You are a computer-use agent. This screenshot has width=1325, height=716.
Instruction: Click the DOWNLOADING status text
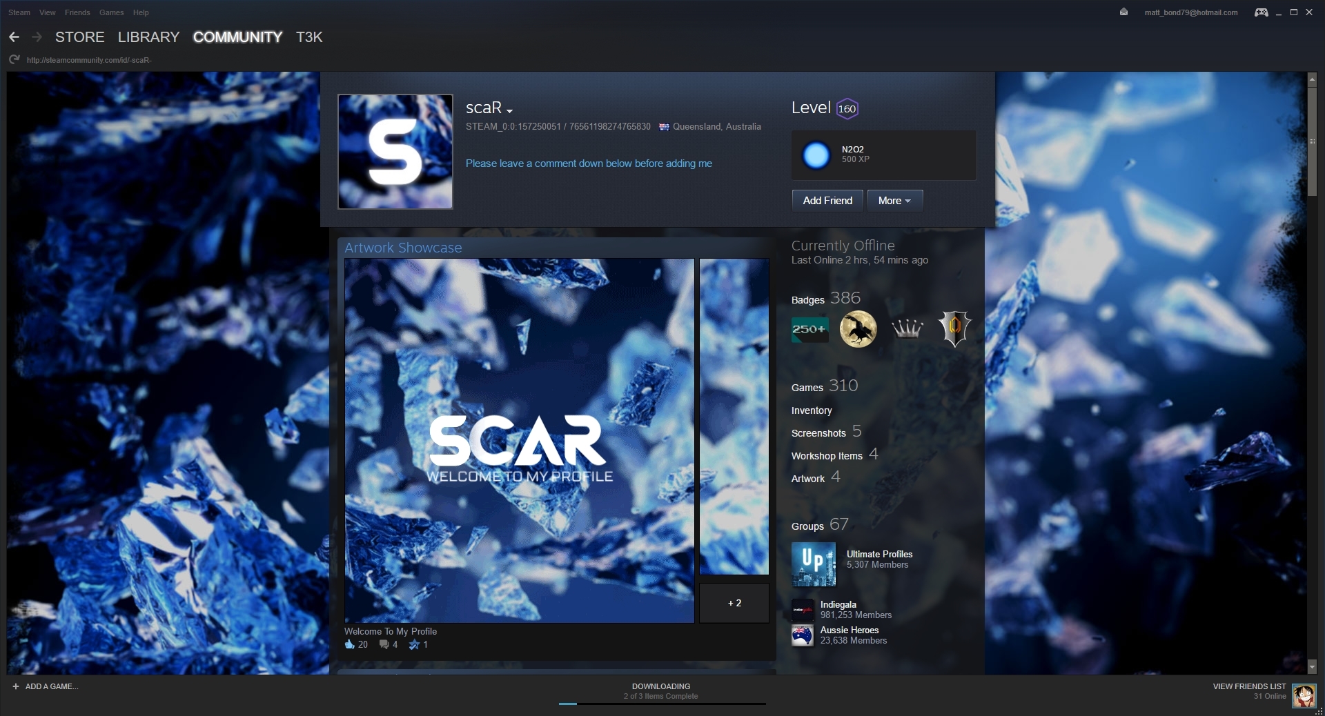click(x=661, y=686)
